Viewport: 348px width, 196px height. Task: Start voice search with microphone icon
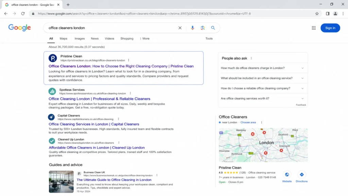(x=192, y=28)
